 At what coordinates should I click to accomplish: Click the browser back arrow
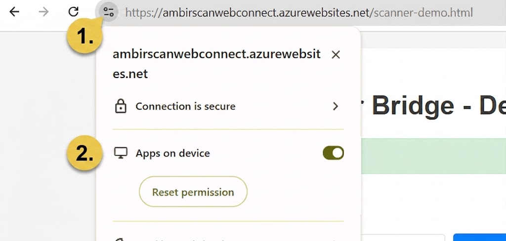tap(14, 12)
